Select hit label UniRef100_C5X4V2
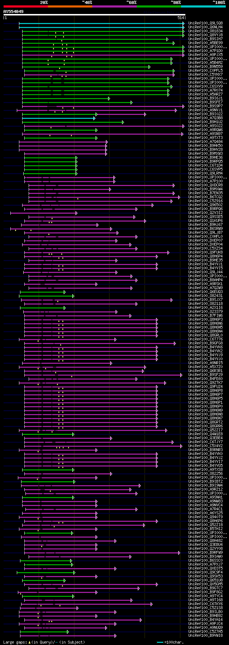 205,446
